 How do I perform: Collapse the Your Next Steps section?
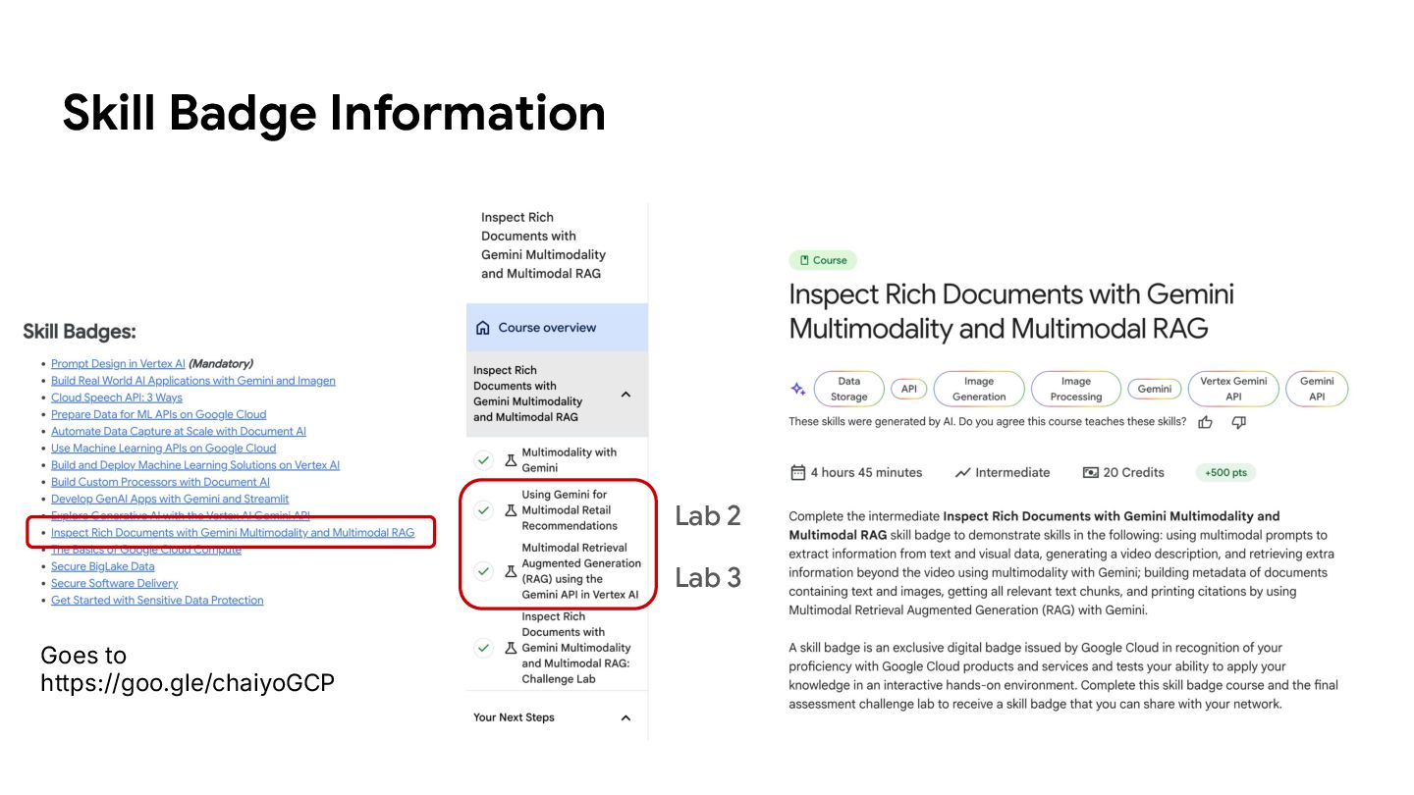[x=625, y=717]
